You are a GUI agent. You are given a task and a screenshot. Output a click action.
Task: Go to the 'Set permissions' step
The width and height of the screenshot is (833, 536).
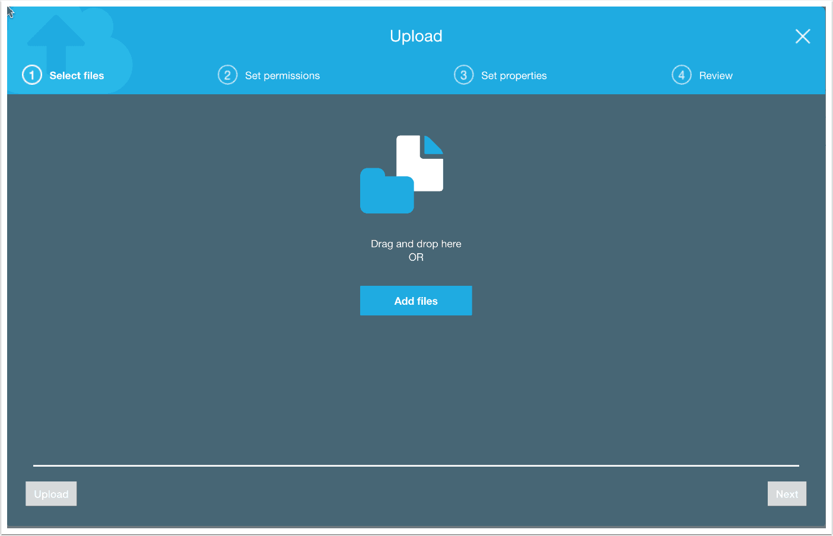[282, 76]
